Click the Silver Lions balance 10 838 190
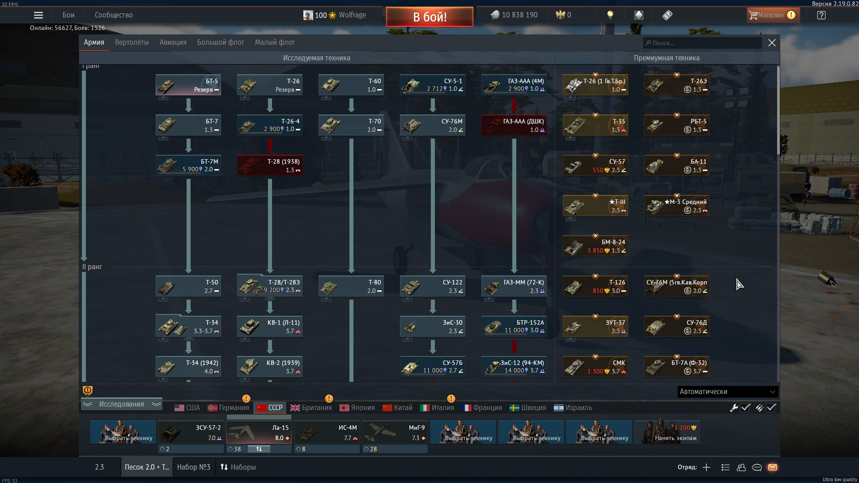The image size is (859, 483). tap(514, 15)
